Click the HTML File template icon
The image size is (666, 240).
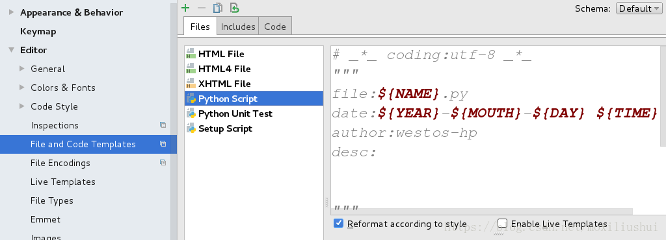[191, 54]
